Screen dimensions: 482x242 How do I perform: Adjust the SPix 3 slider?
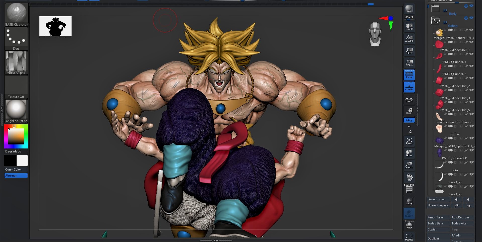click(409, 18)
